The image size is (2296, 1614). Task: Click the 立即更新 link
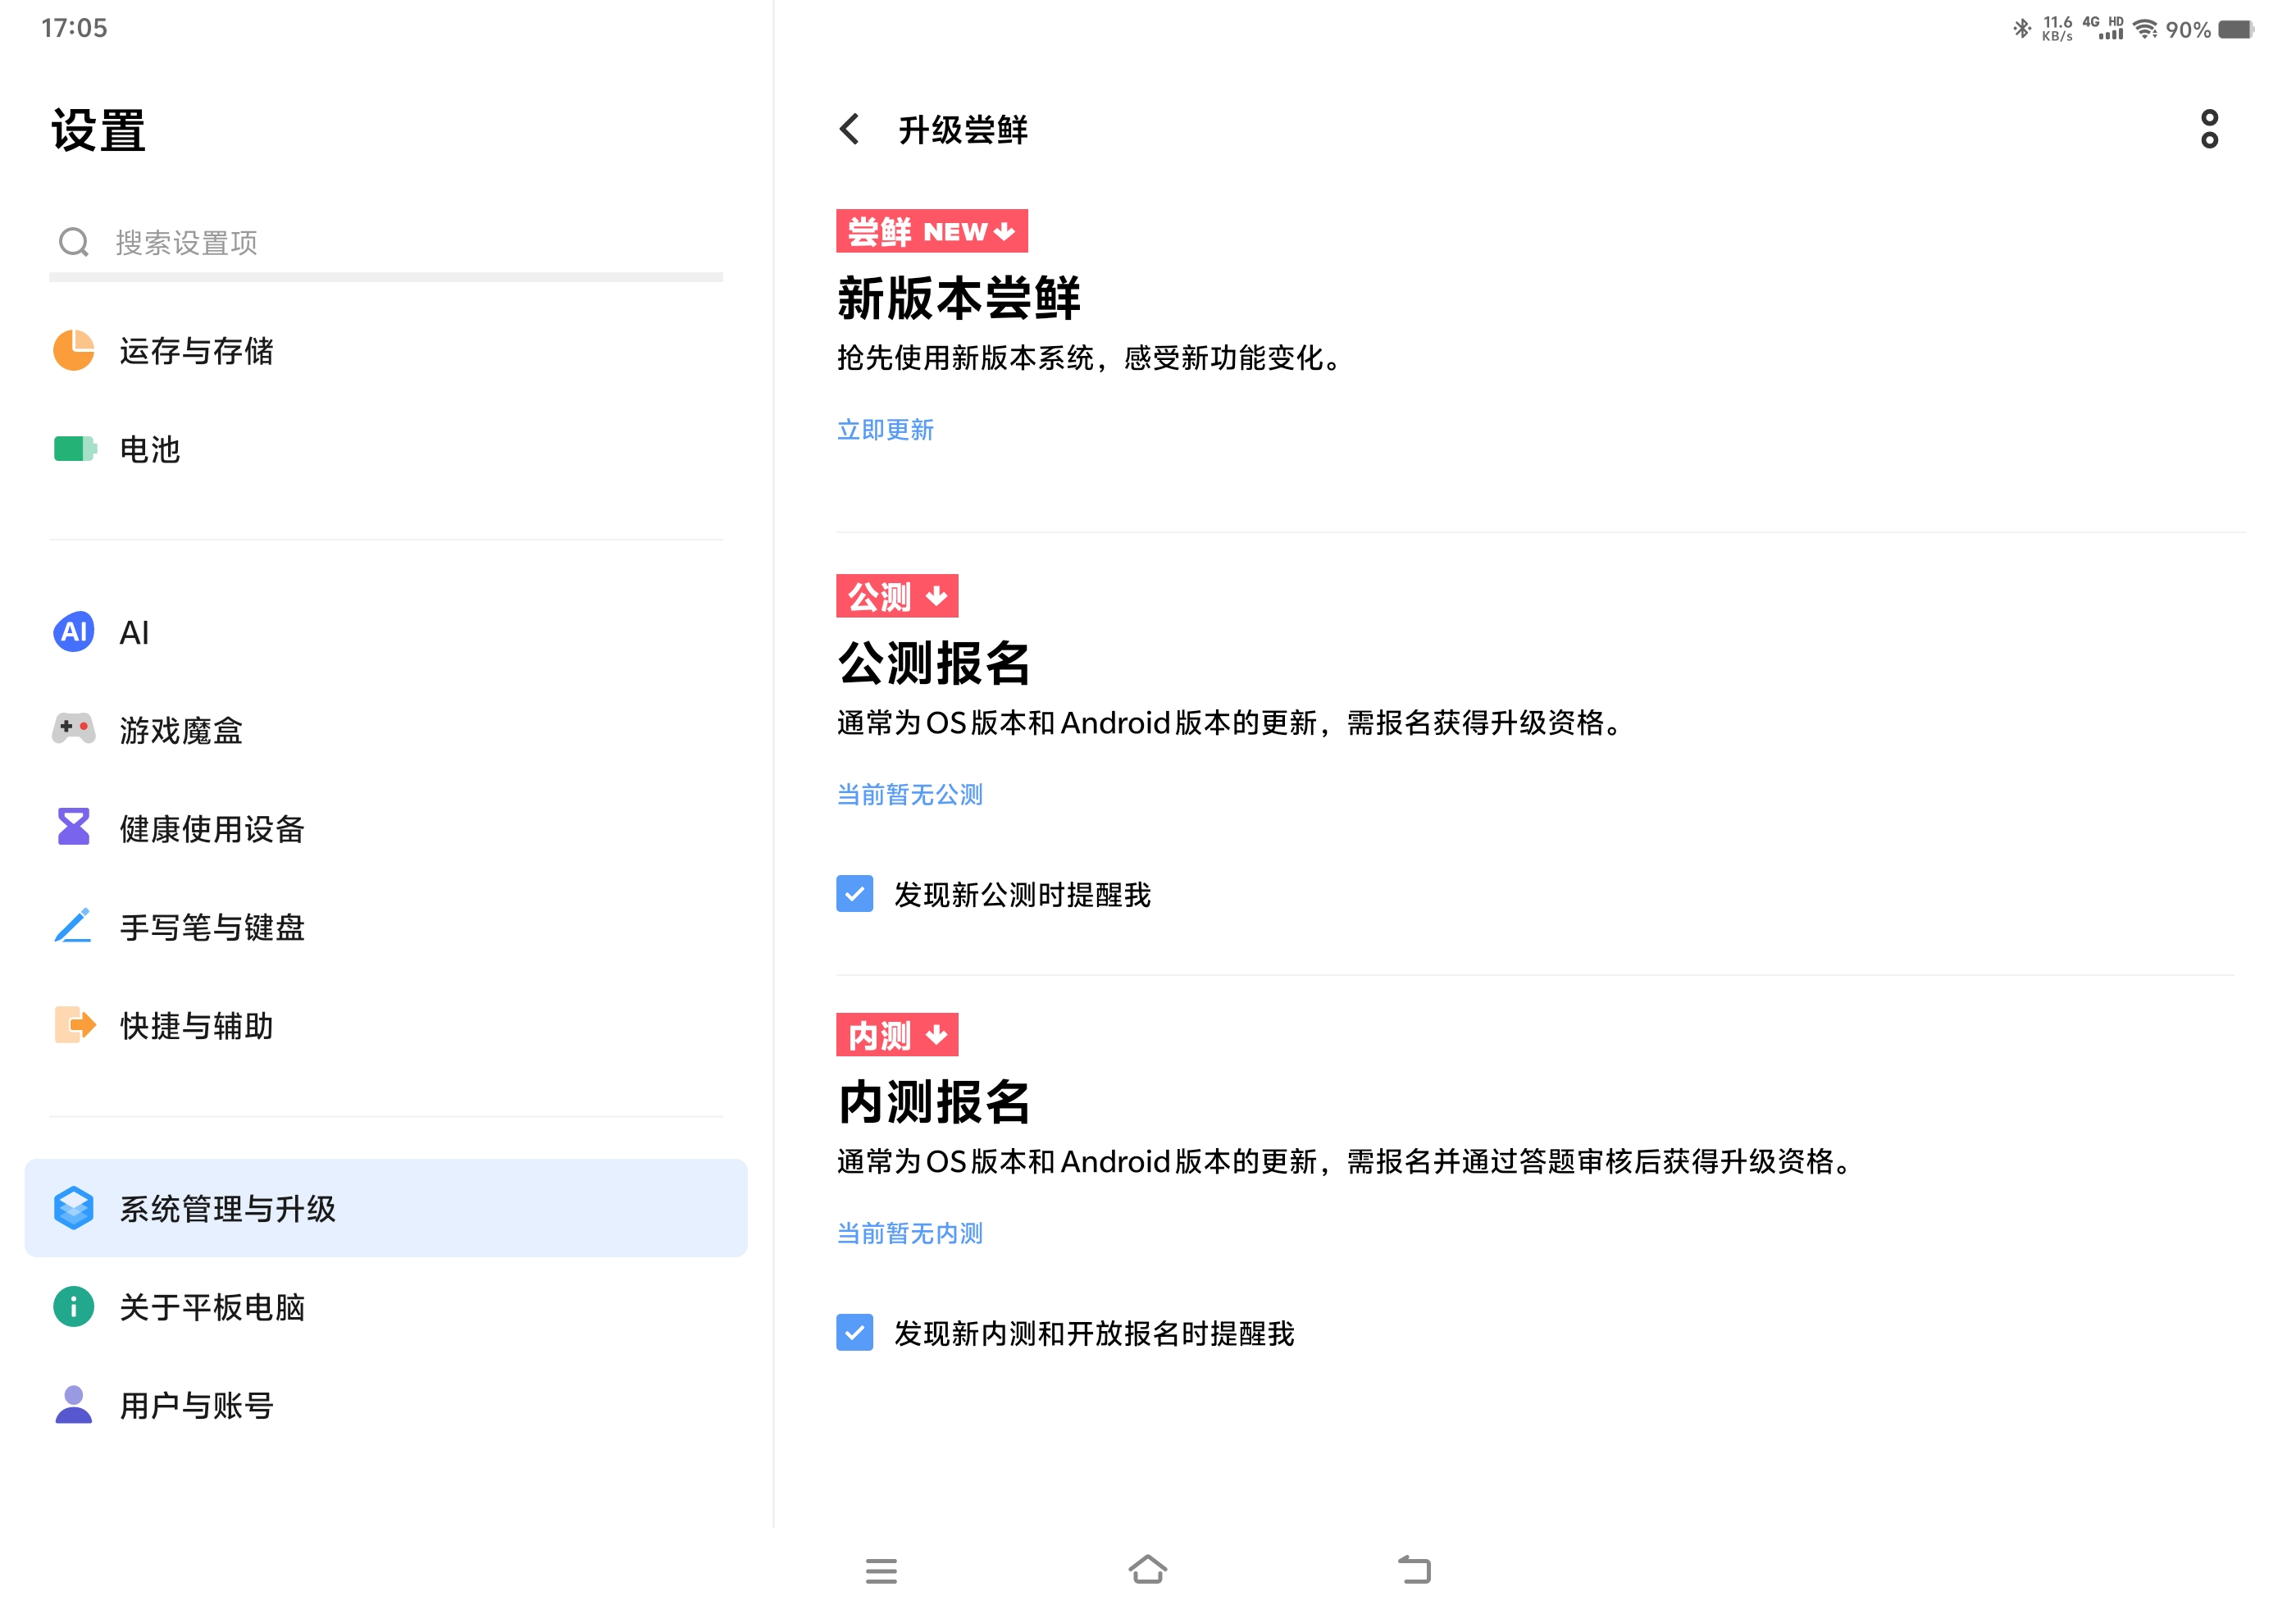point(885,430)
